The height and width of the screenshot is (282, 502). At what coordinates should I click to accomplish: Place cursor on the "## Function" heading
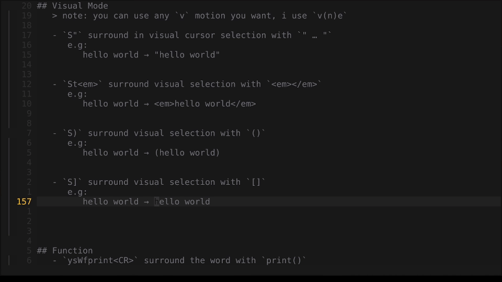pos(65,251)
